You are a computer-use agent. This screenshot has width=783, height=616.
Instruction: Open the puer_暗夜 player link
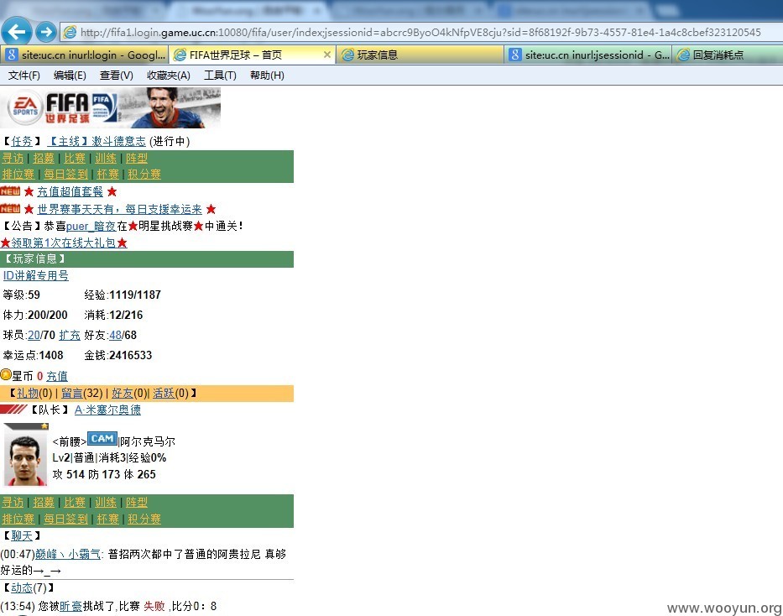(91, 226)
